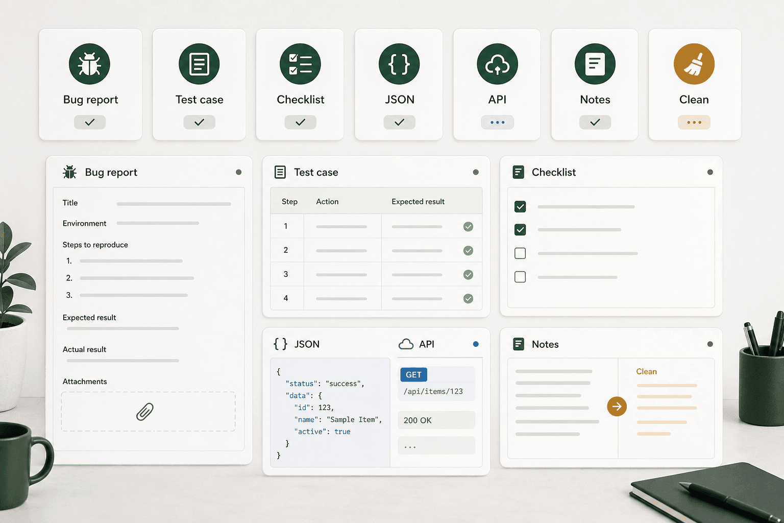Screen dimensions: 784x523
Task: Click the step 1 line under Steps to reproduce
Action: point(131,261)
